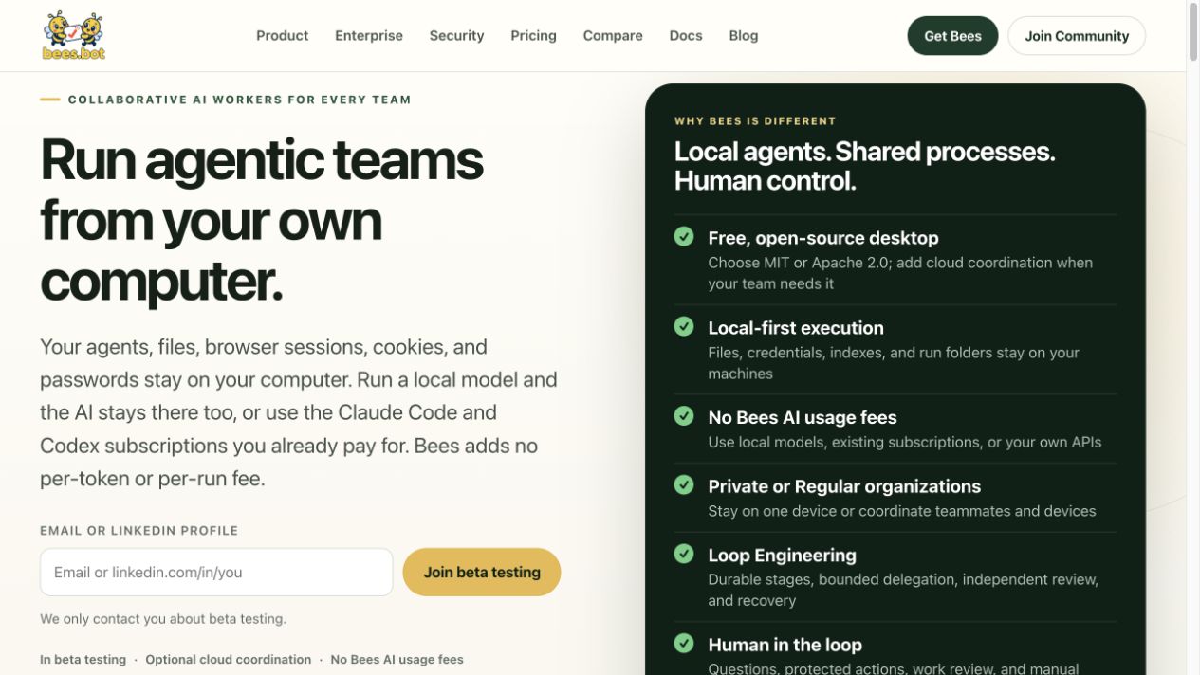Screen dimensions: 1200x675
Task: Click the 'EMAIL OR LINKEDIN PROFILE' field label
Action: [x=139, y=531]
